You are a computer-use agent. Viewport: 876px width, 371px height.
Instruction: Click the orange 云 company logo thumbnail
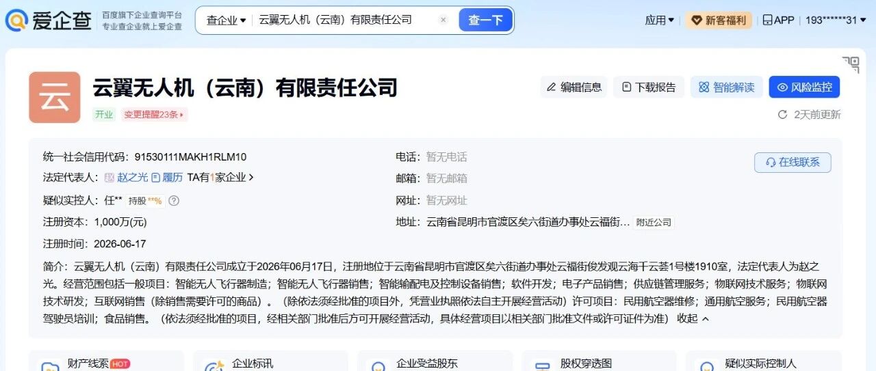pyautogui.click(x=55, y=98)
